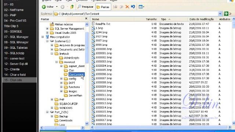This screenshot has width=235, height=132.
Task: Select 1000016.bmp file name
Action: 104,116
